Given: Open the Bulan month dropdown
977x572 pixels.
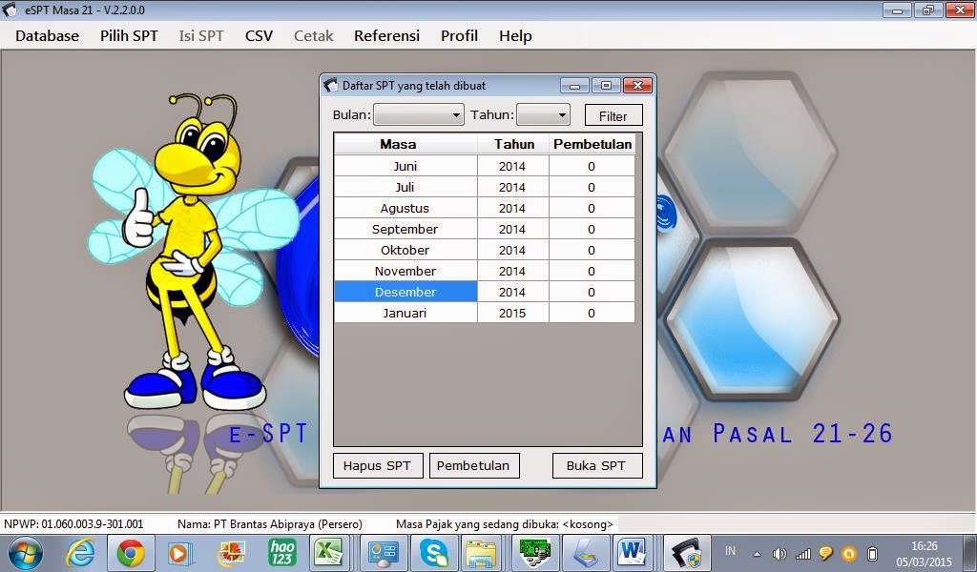Looking at the screenshot, I should click(416, 113).
